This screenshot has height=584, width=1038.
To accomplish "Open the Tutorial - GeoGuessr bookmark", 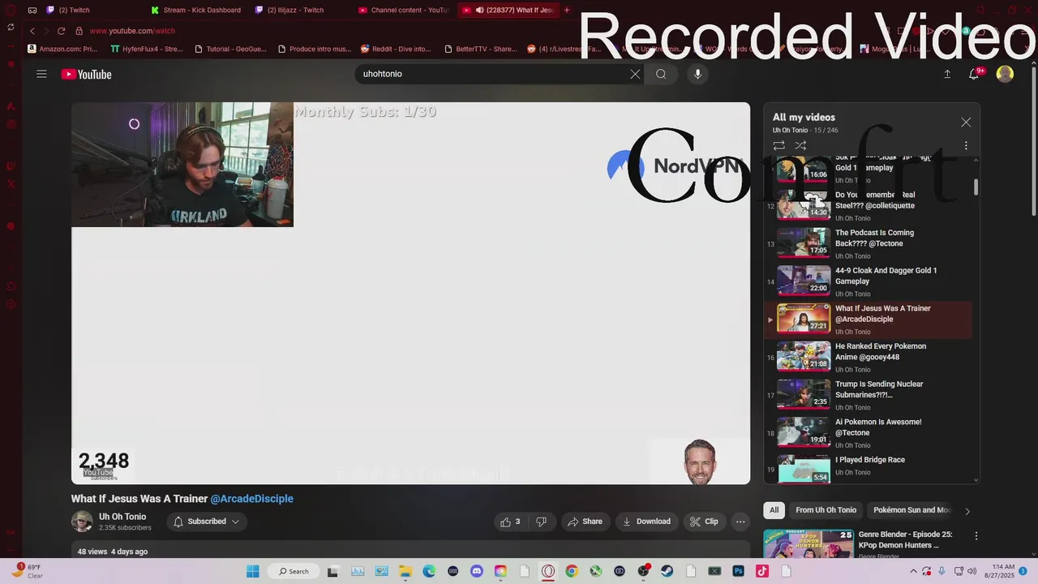I will [230, 49].
